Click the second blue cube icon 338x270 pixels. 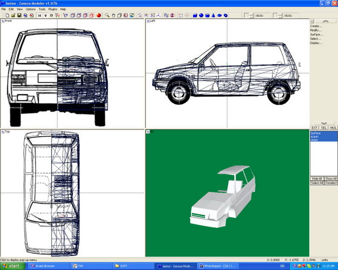[x=79, y=16]
